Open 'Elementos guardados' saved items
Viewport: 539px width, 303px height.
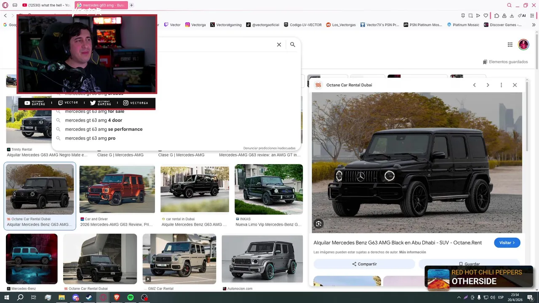click(505, 62)
